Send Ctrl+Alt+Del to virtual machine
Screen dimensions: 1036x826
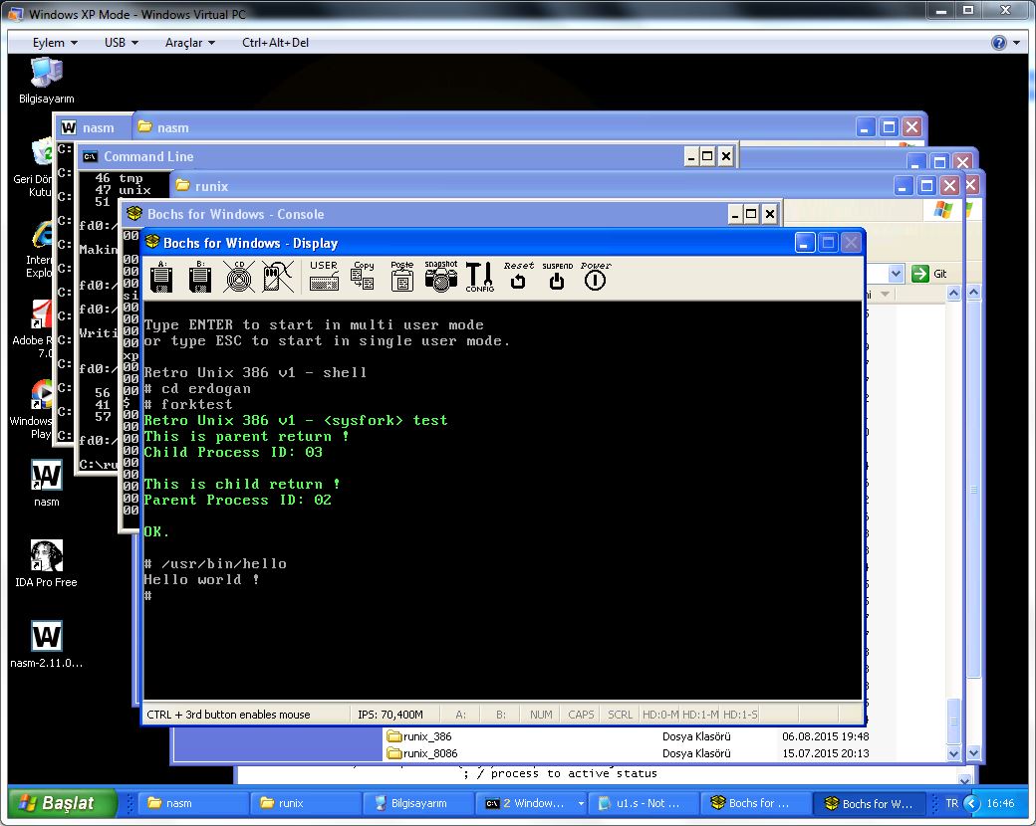[x=276, y=42]
